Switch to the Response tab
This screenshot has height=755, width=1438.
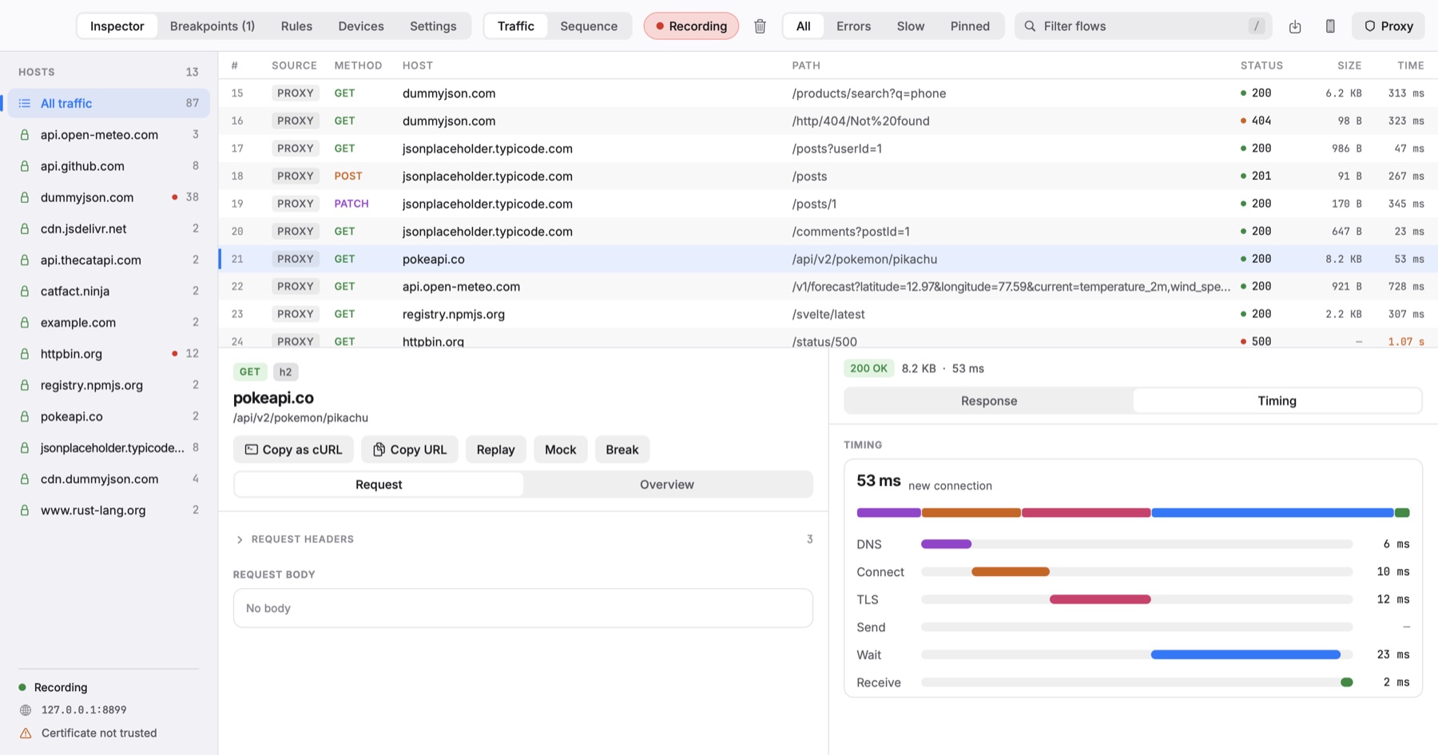989,401
